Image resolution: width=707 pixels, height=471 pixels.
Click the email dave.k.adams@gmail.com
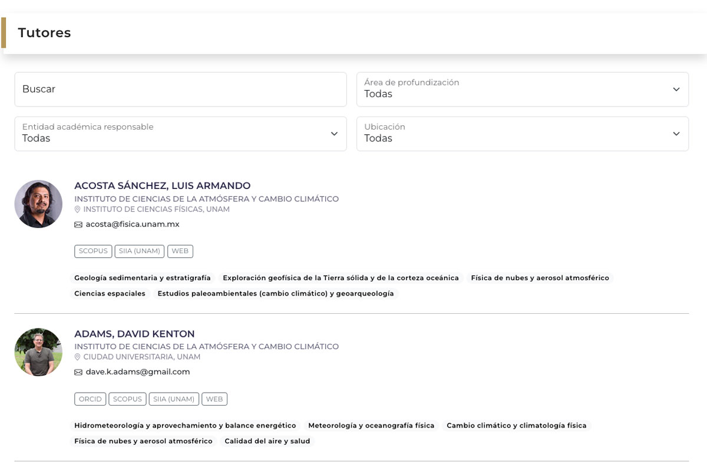click(x=138, y=372)
